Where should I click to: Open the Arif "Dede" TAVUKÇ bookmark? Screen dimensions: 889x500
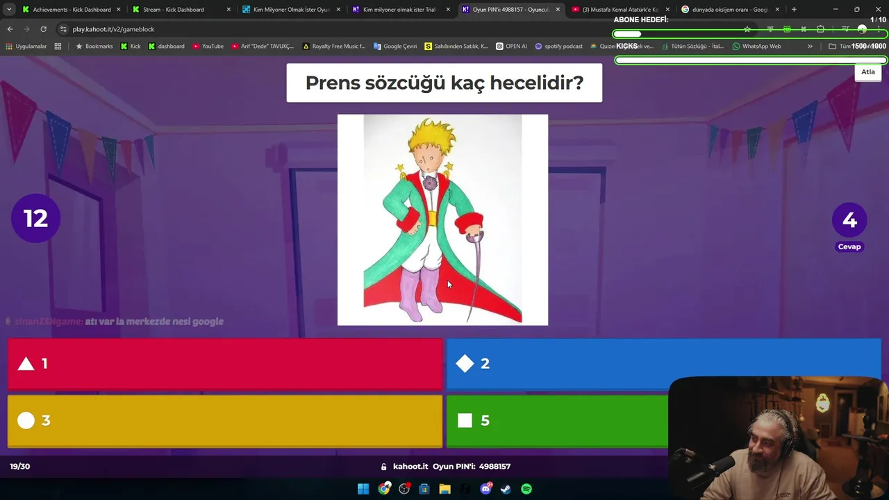tap(262, 47)
